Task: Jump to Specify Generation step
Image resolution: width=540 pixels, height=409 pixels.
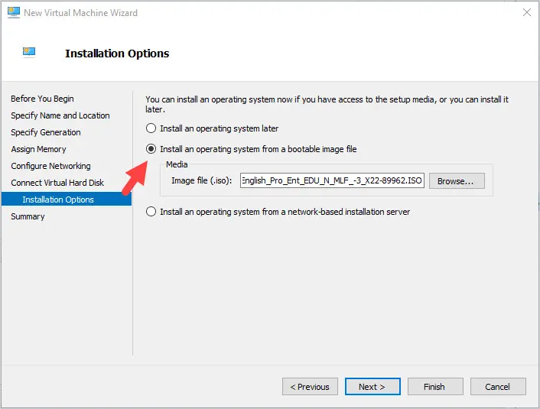Action: coord(46,132)
